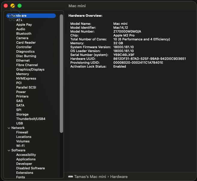197x181 pixels.
Task: Select SATA in the sidebar
Action: pos(20,105)
